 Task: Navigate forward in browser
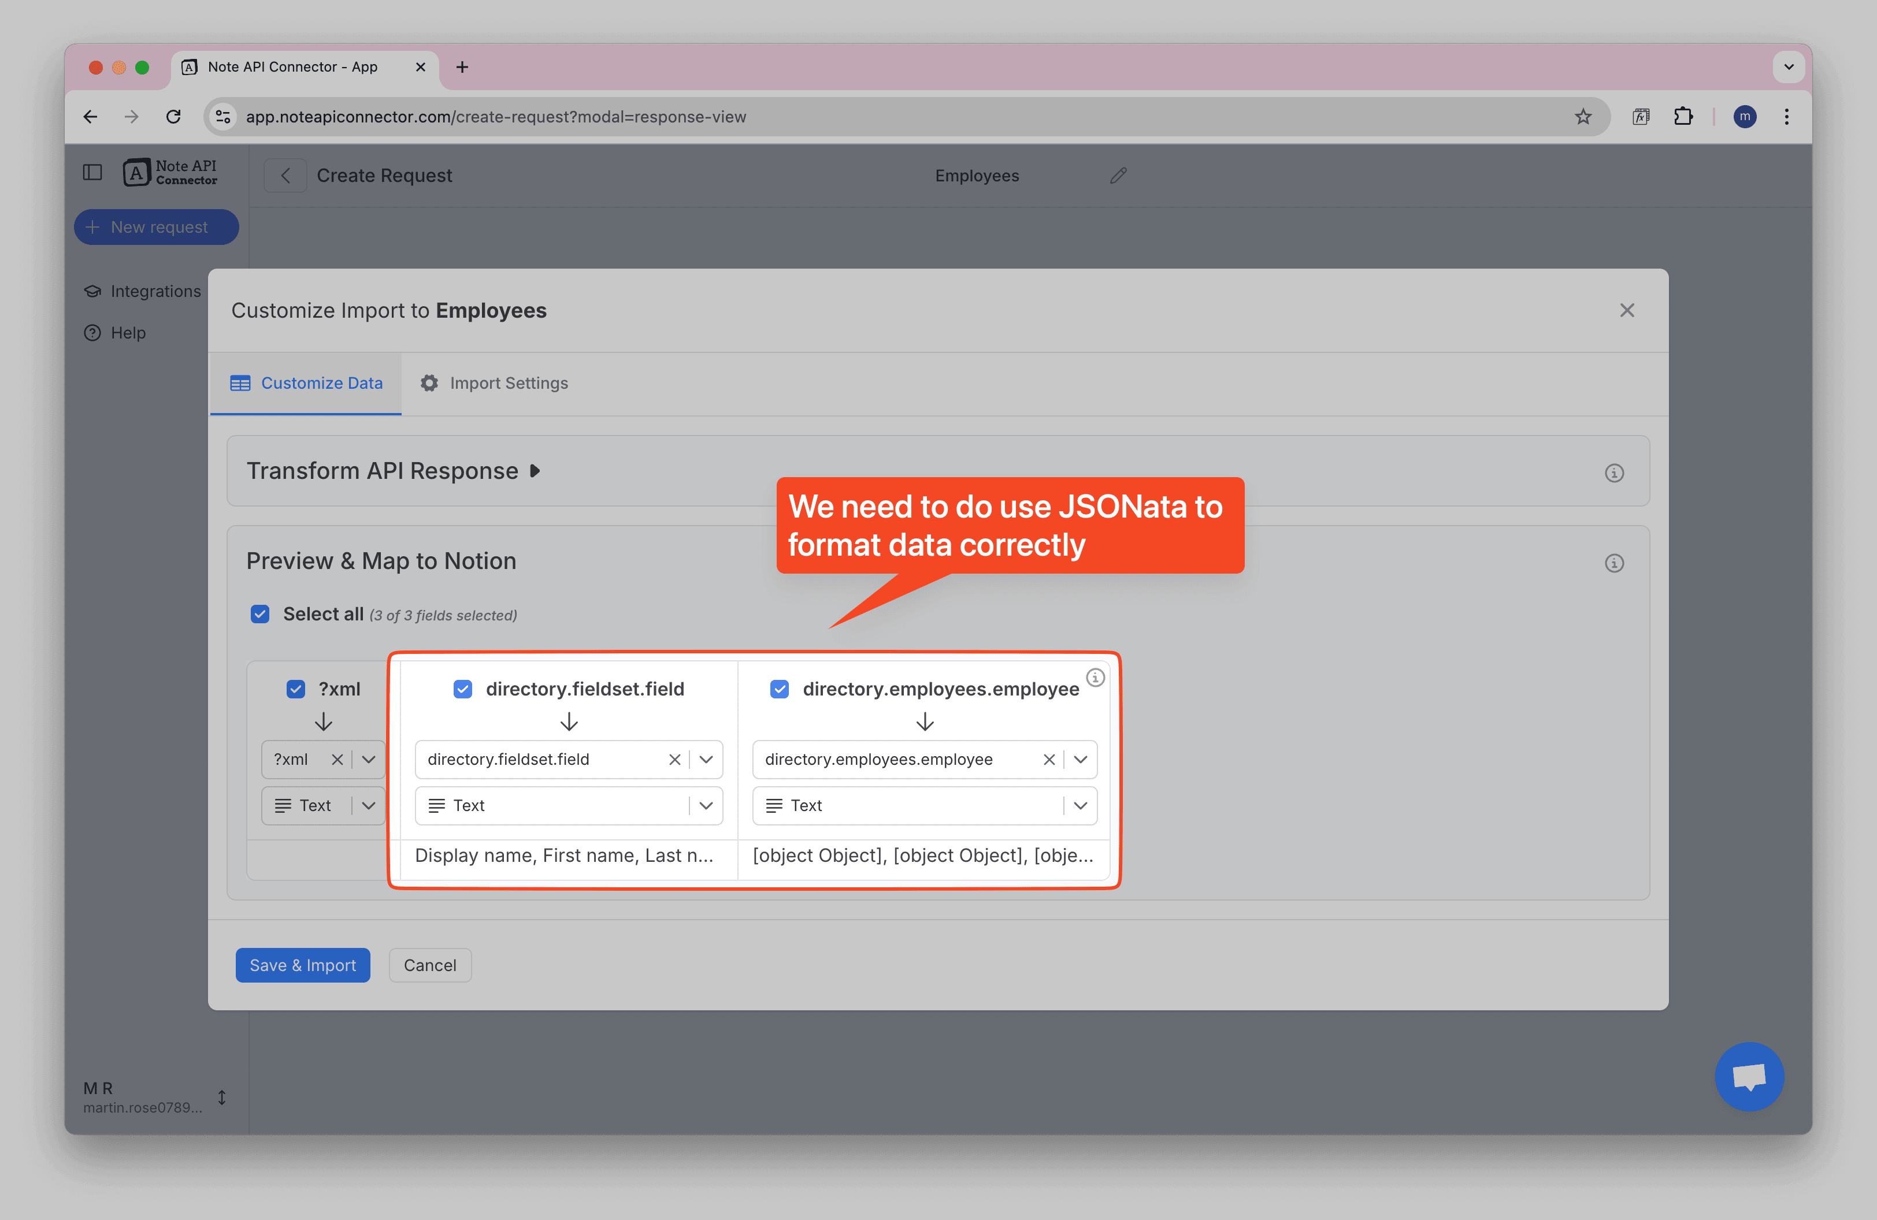[x=132, y=117]
